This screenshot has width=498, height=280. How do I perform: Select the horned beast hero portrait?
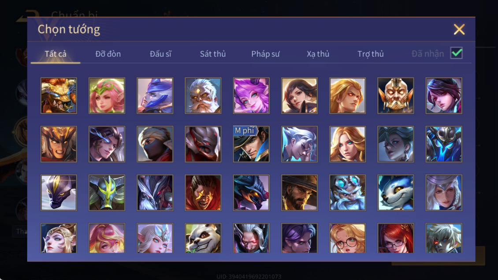59,96
